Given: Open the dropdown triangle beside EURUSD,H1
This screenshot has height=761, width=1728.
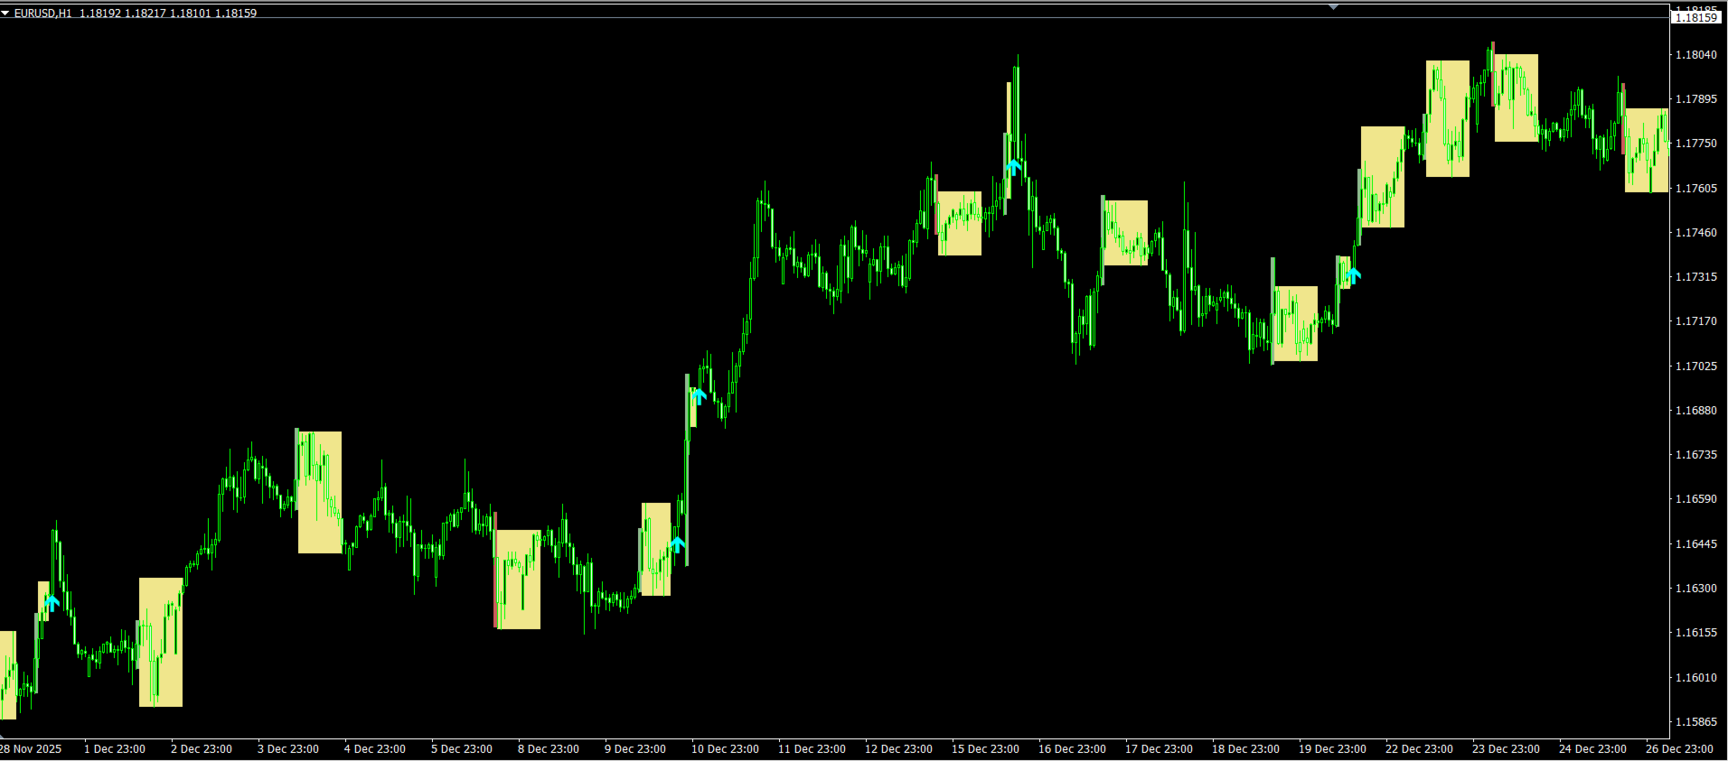Looking at the screenshot, I should click(5, 14).
